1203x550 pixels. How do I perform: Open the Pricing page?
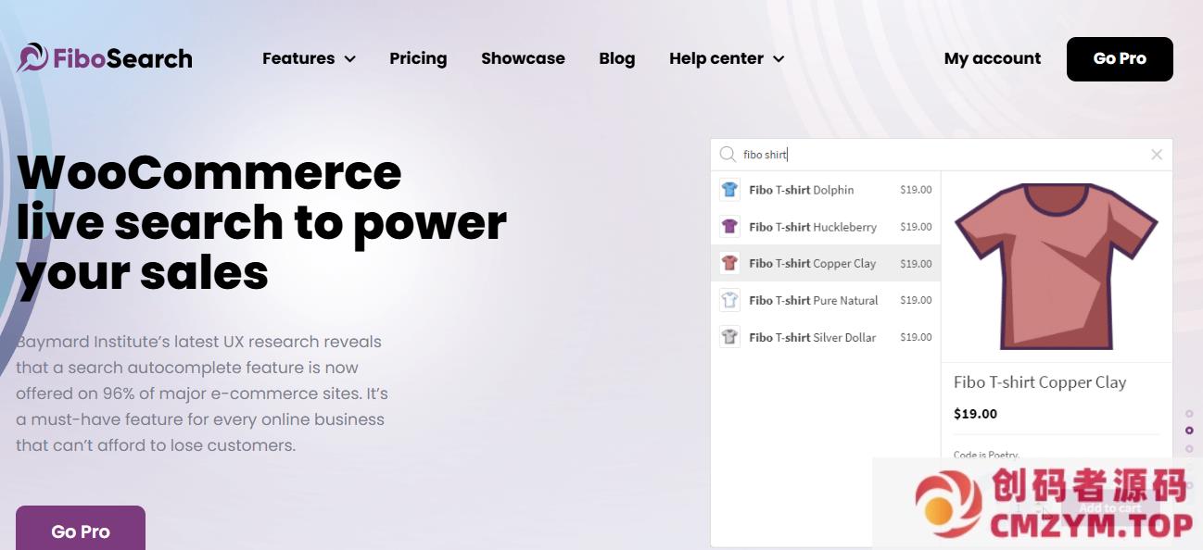[x=418, y=58]
